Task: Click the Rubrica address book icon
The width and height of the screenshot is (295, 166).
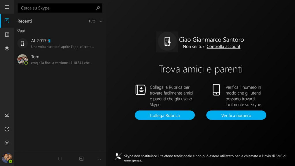Action: (141, 90)
